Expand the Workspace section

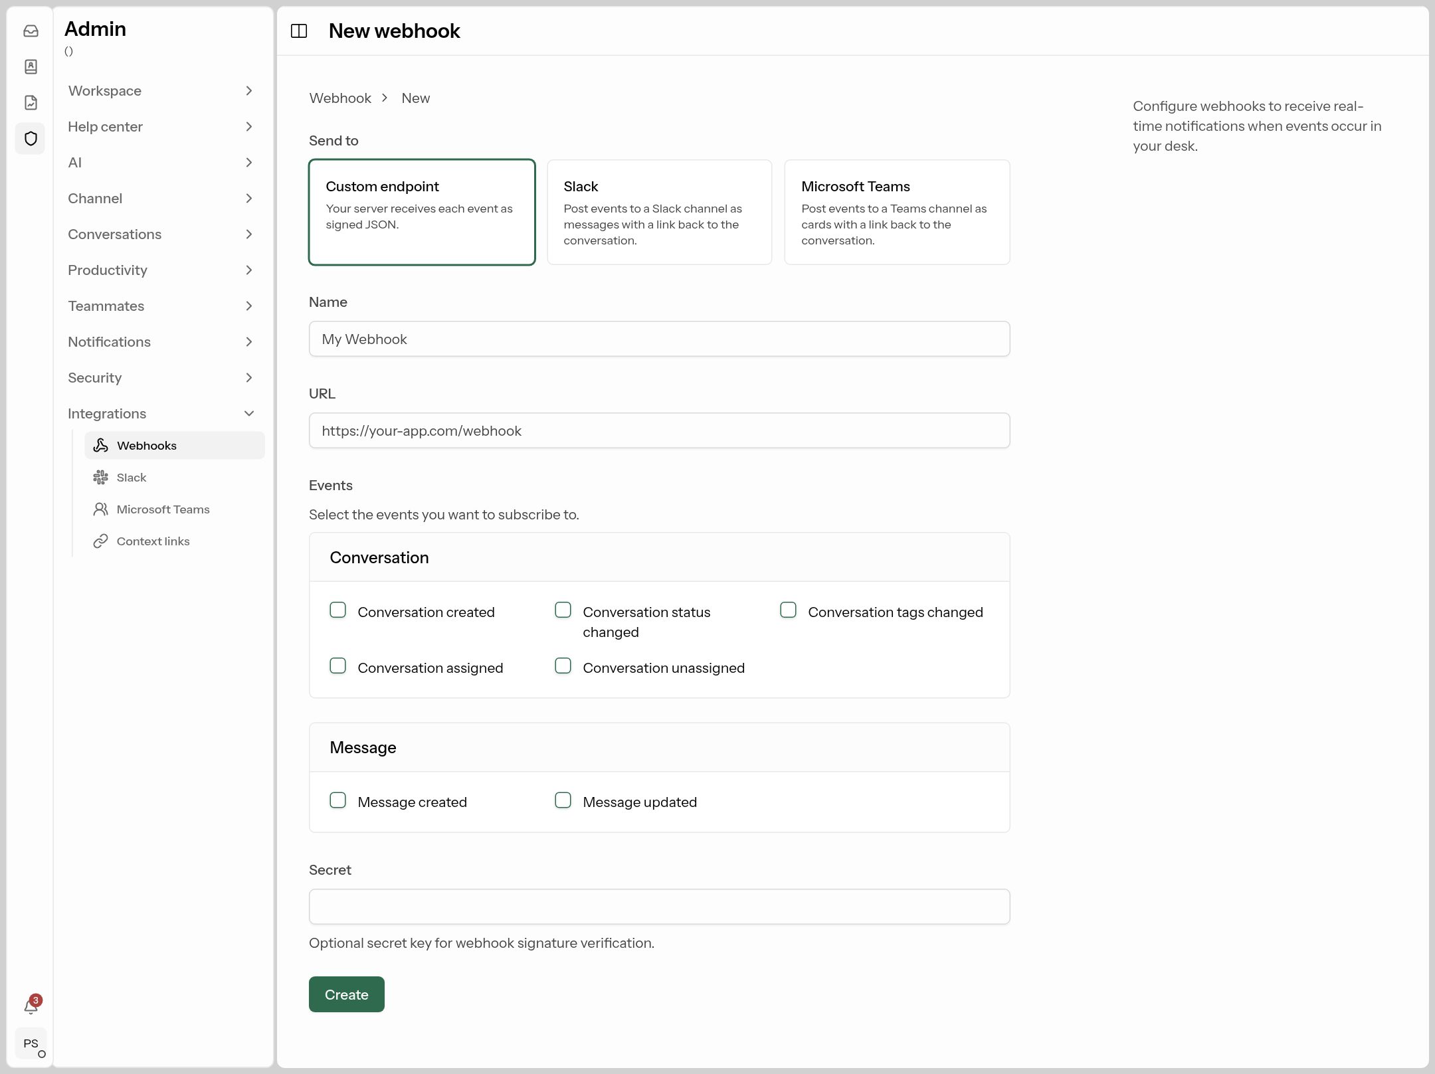[x=162, y=90]
